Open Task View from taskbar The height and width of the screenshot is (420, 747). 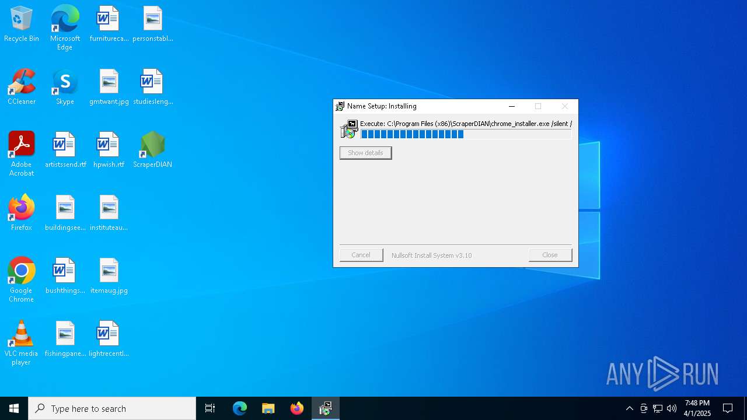[210, 408]
